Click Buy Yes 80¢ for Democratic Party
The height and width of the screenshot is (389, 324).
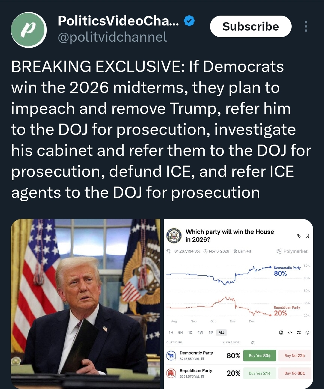coord(259,356)
